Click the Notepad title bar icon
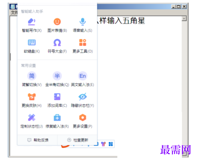Screen dimensions: 197x160 (x=12, y=7)
